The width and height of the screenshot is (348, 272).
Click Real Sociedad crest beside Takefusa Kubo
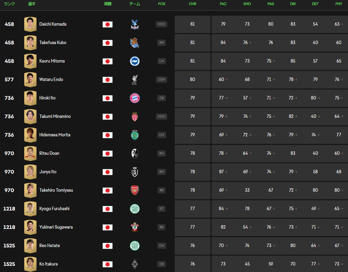(135, 43)
